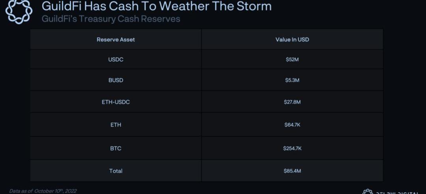The image size is (426, 194).
Task: Click the $64.7K value cell
Action: coord(292,125)
